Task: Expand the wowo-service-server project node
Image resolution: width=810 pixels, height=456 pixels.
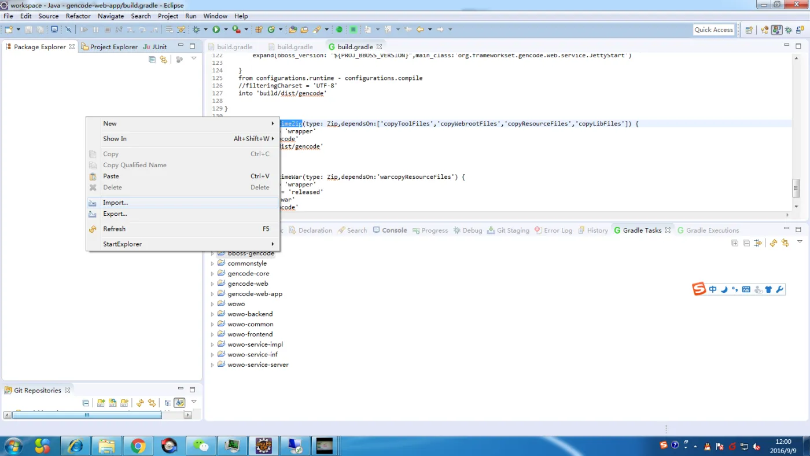Action: [x=212, y=365]
